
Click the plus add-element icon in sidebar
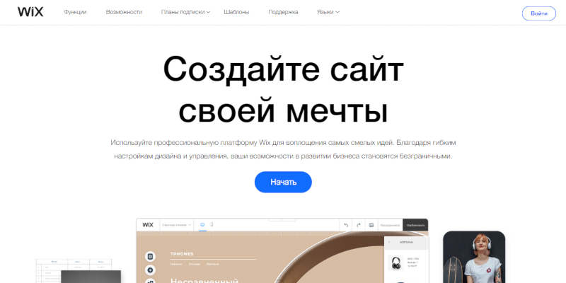click(150, 270)
